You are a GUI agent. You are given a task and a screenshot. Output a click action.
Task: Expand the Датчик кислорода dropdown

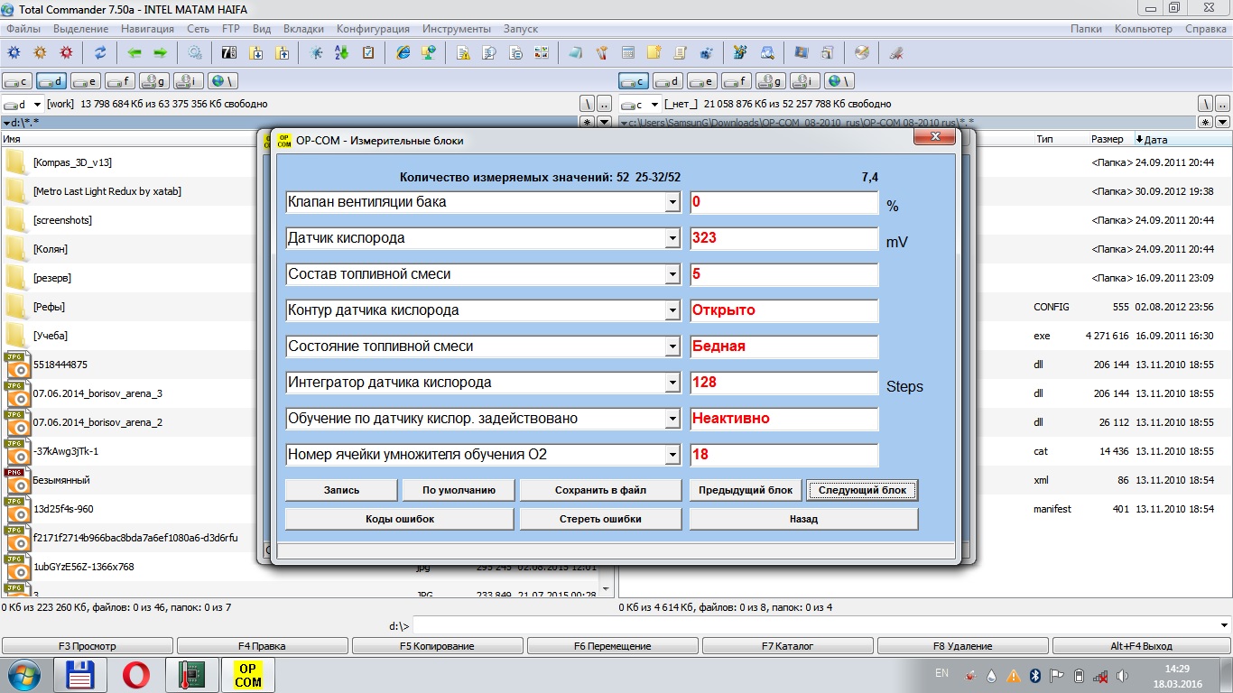pyautogui.click(x=672, y=238)
